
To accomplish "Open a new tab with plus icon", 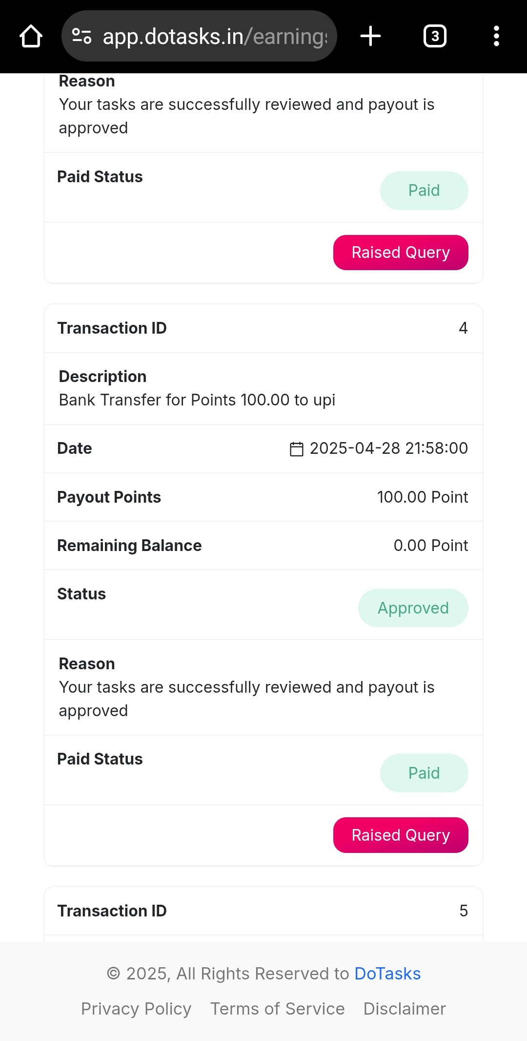I will pos(370,36).
